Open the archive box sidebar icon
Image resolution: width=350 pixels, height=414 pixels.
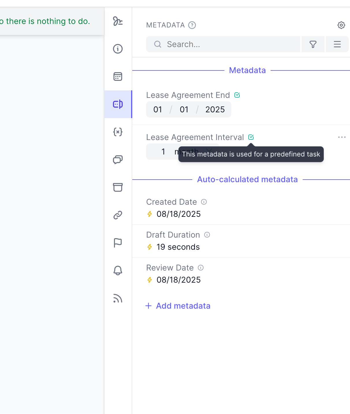pyautogui.click(x=118, y=187)
